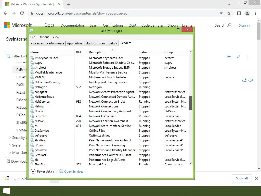
Task: Switch to the App history tab
Action: (75, 43)
